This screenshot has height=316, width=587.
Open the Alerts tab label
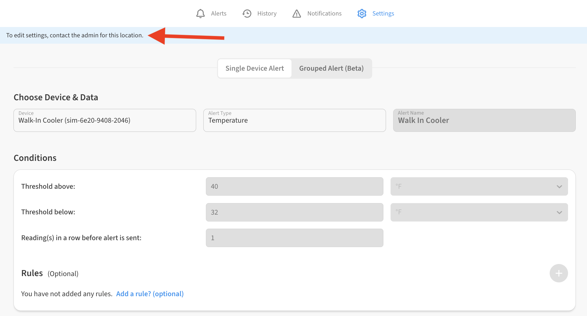click(219, 14)
